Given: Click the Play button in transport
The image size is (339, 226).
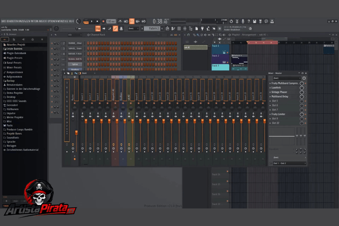Looking at the screenshot, I should tap(92, 21).
